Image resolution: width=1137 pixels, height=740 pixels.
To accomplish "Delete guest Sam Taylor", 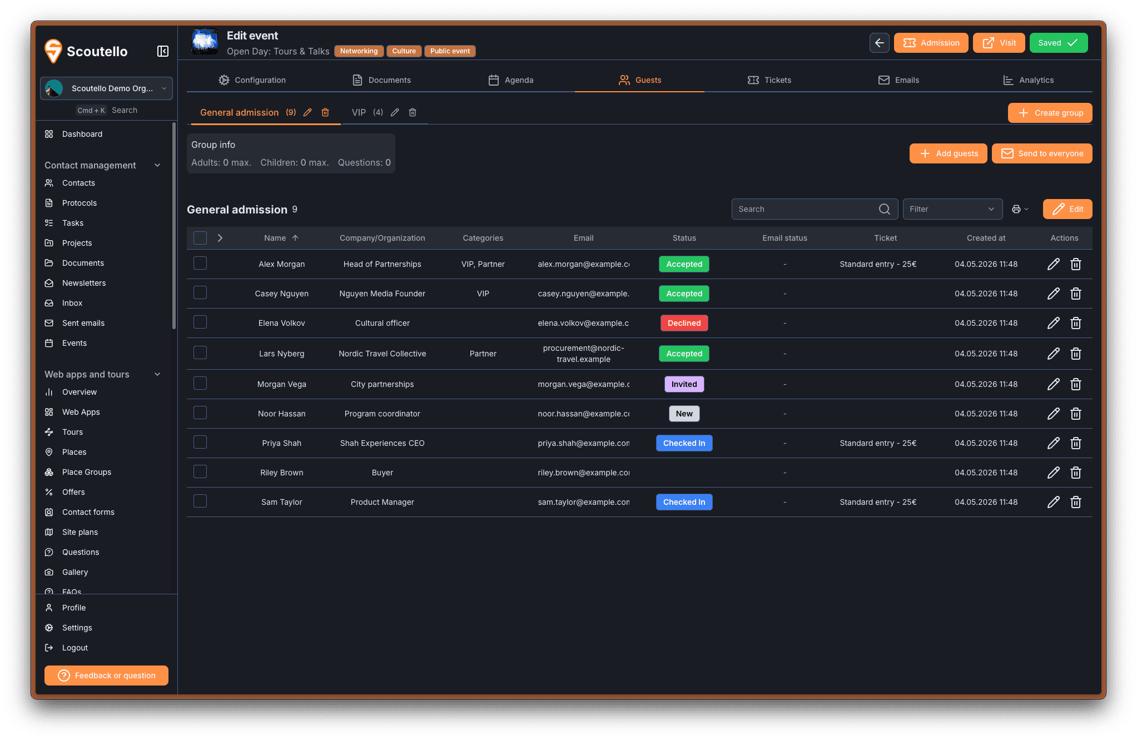I will pos(1075,502).
